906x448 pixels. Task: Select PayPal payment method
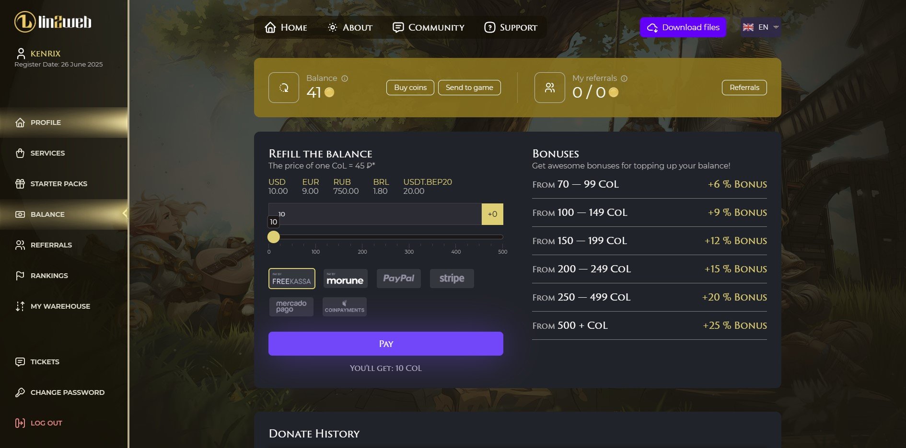(x=399, y=279)
